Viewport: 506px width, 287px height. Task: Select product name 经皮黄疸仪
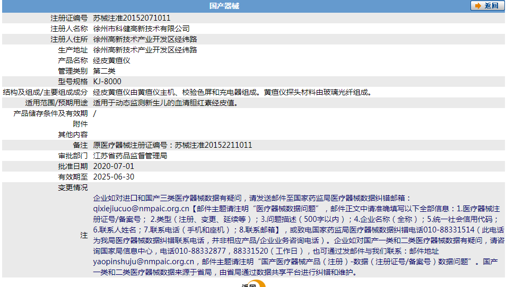[x=112, y=60]
